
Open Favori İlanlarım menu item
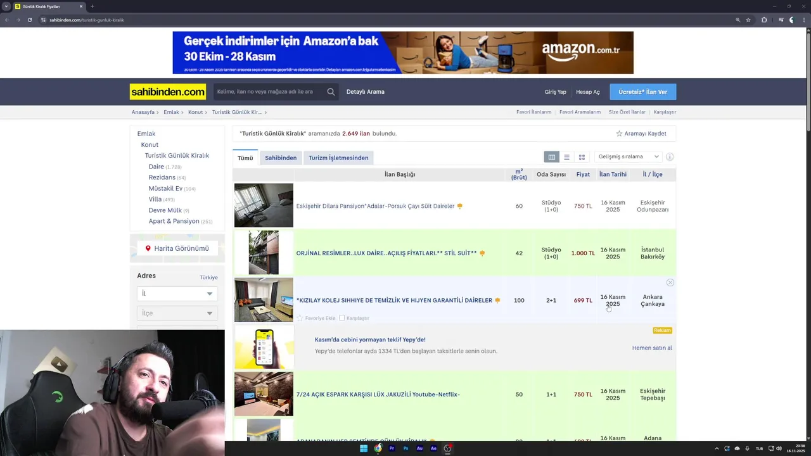tap(533, 112)
